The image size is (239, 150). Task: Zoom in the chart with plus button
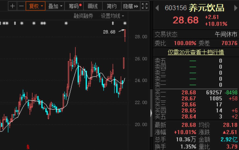(13, 6)
